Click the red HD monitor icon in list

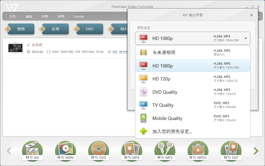(143, 66)
